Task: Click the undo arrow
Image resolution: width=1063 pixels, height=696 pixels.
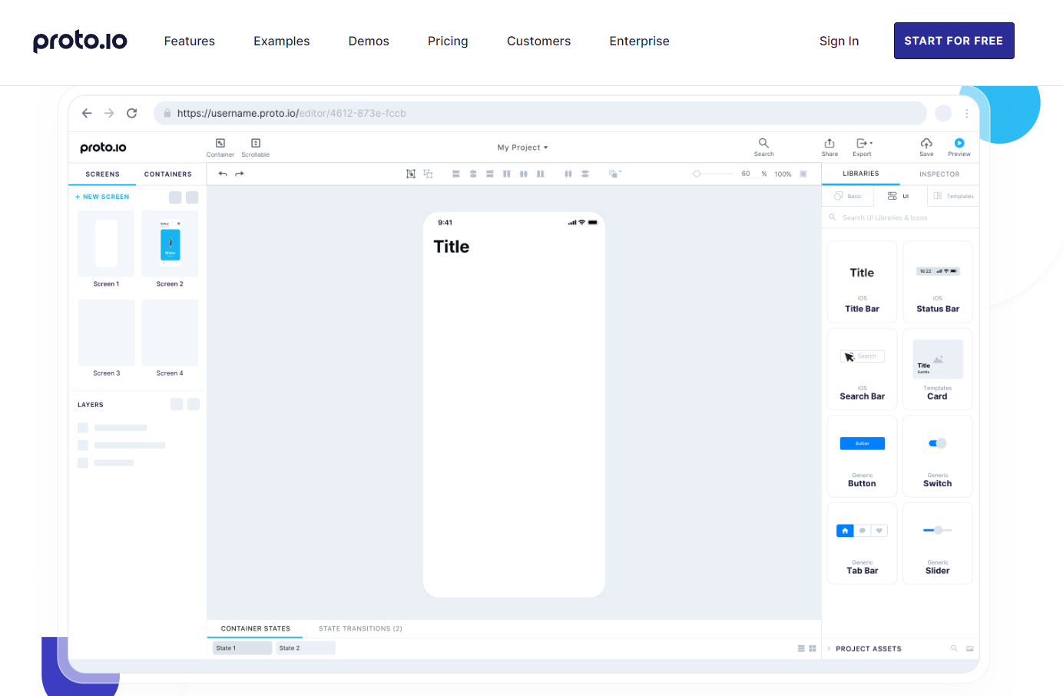Action: (223, 174)
